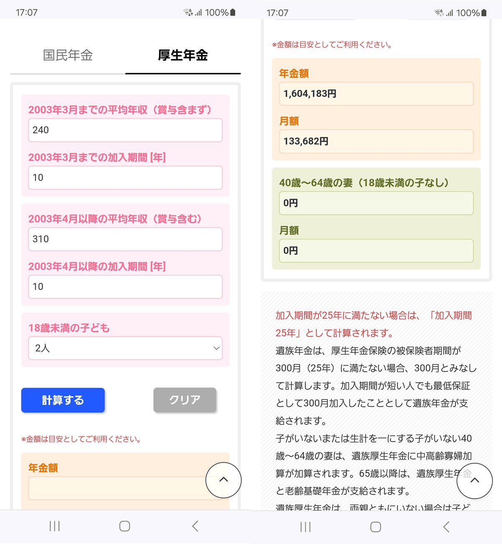Click 月額 result field showing 133,682円
The width and height of the screenshot is (502, 544).
point(376,141)
